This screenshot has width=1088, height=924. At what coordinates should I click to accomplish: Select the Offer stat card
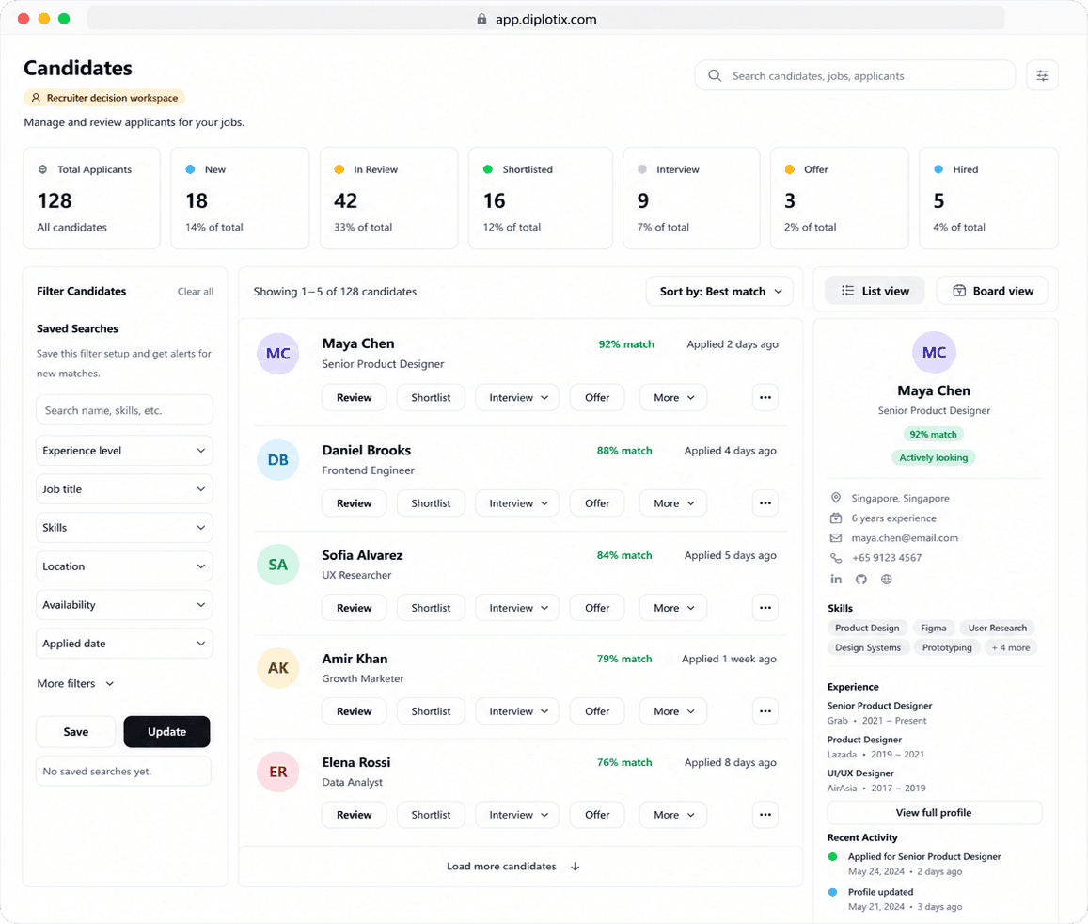(x=840, y=198)
